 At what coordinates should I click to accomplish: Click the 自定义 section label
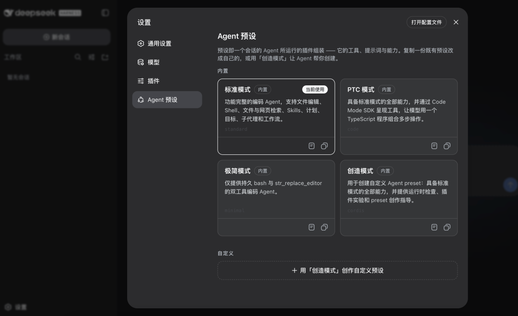click(225, 253)
